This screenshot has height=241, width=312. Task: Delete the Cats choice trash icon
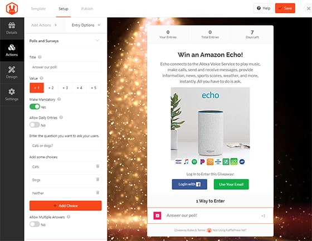pos(97,166)
